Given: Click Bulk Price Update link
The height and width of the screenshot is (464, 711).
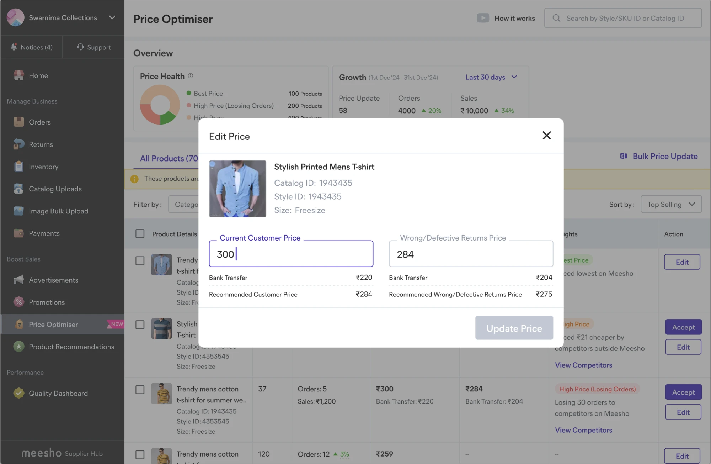Looking at the screenshot, I should pos(665,156).
